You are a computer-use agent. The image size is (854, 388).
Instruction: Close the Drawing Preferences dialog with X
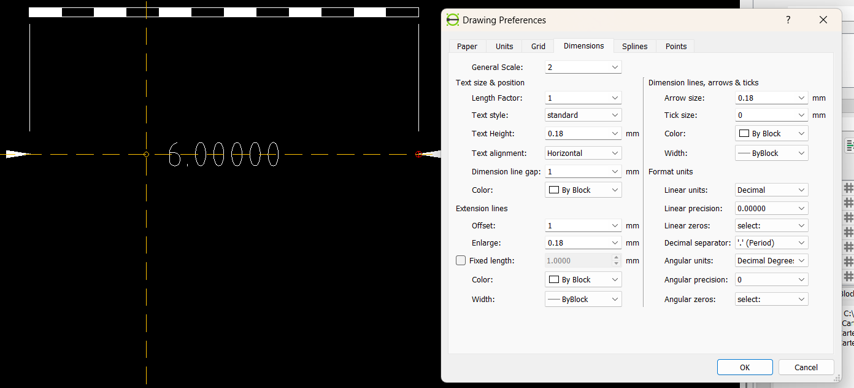pyautogui.click(x=823, y=20)
